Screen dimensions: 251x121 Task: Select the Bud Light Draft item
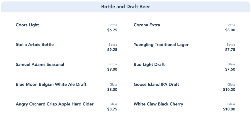coord(149,64)
